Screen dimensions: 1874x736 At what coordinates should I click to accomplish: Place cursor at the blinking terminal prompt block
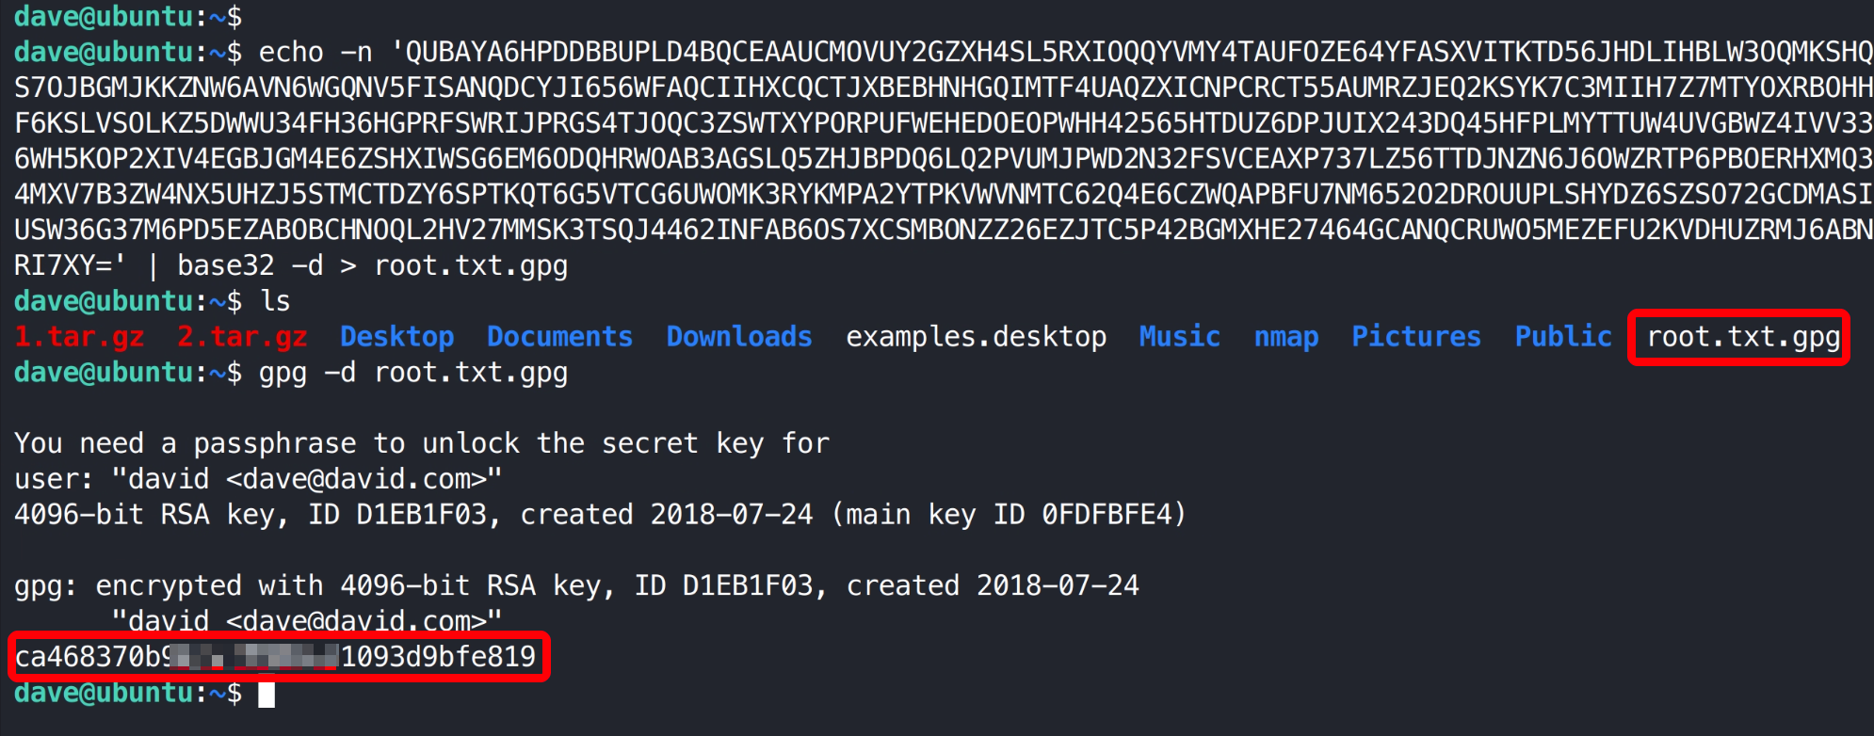(267, 695)
